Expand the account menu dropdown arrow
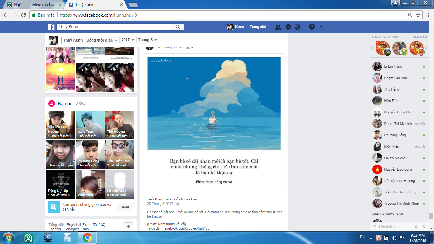434x244 pixels. [321, 27]
